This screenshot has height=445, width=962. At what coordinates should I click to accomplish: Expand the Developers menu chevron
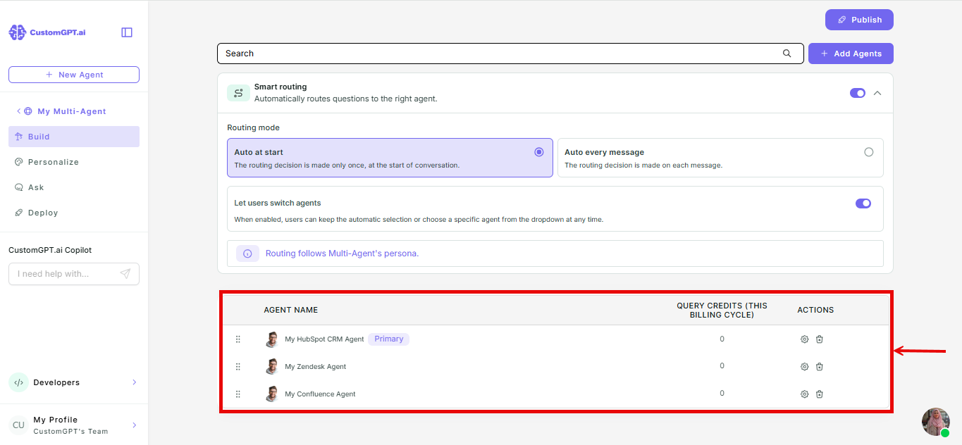(134, 382)
